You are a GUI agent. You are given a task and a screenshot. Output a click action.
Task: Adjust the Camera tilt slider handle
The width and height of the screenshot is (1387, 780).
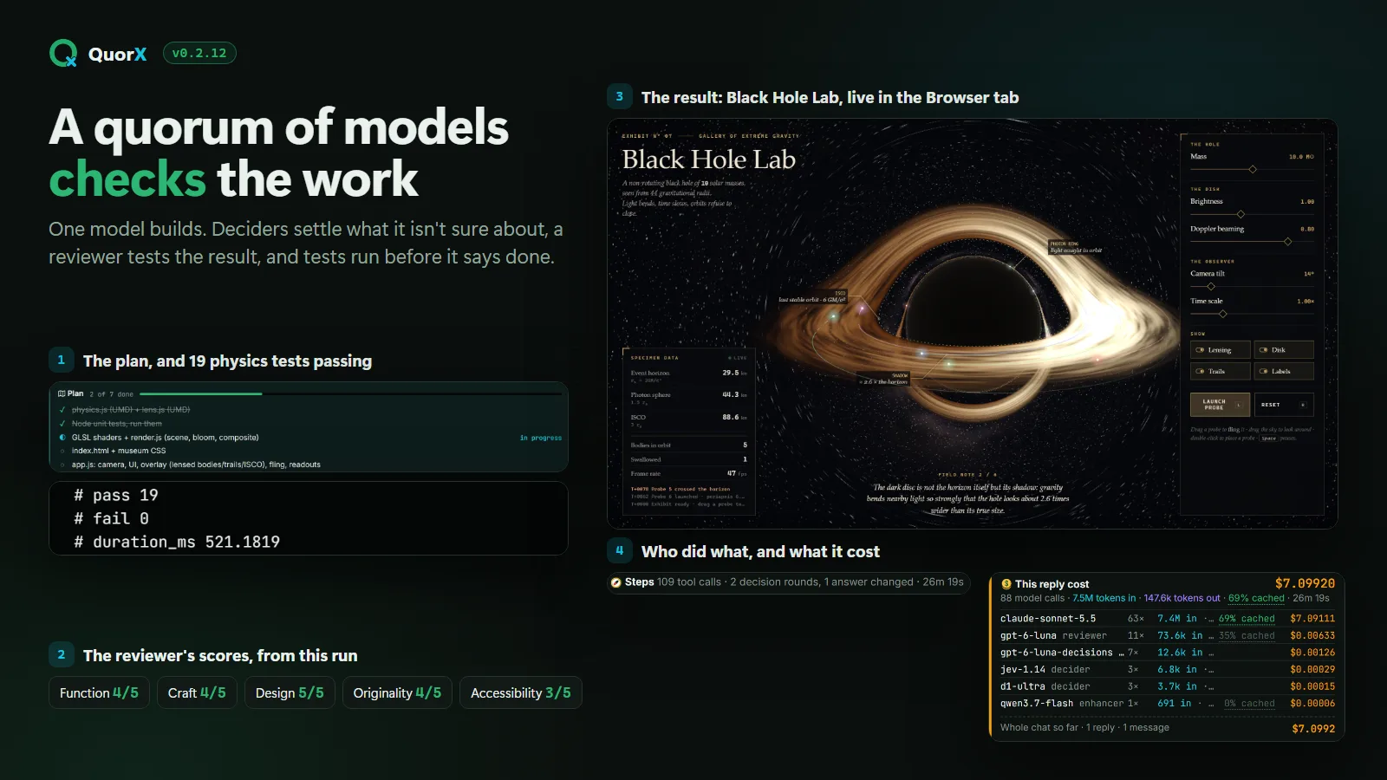tap(1211, 286)
